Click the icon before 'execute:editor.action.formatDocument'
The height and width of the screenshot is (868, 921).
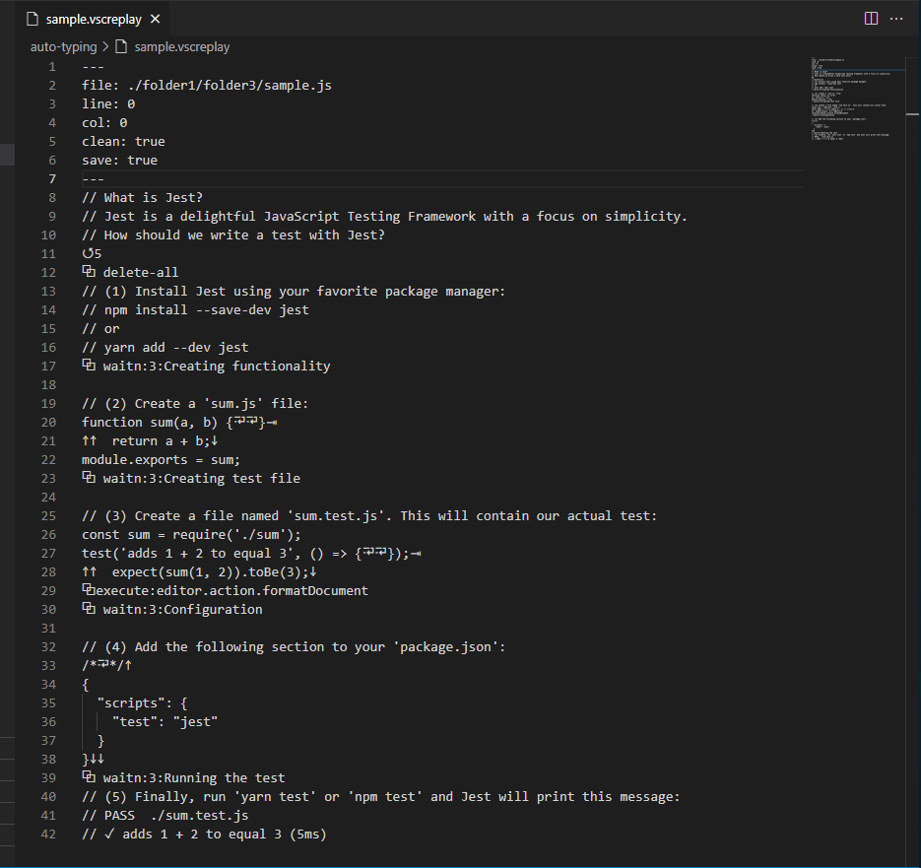click(89, 589)
